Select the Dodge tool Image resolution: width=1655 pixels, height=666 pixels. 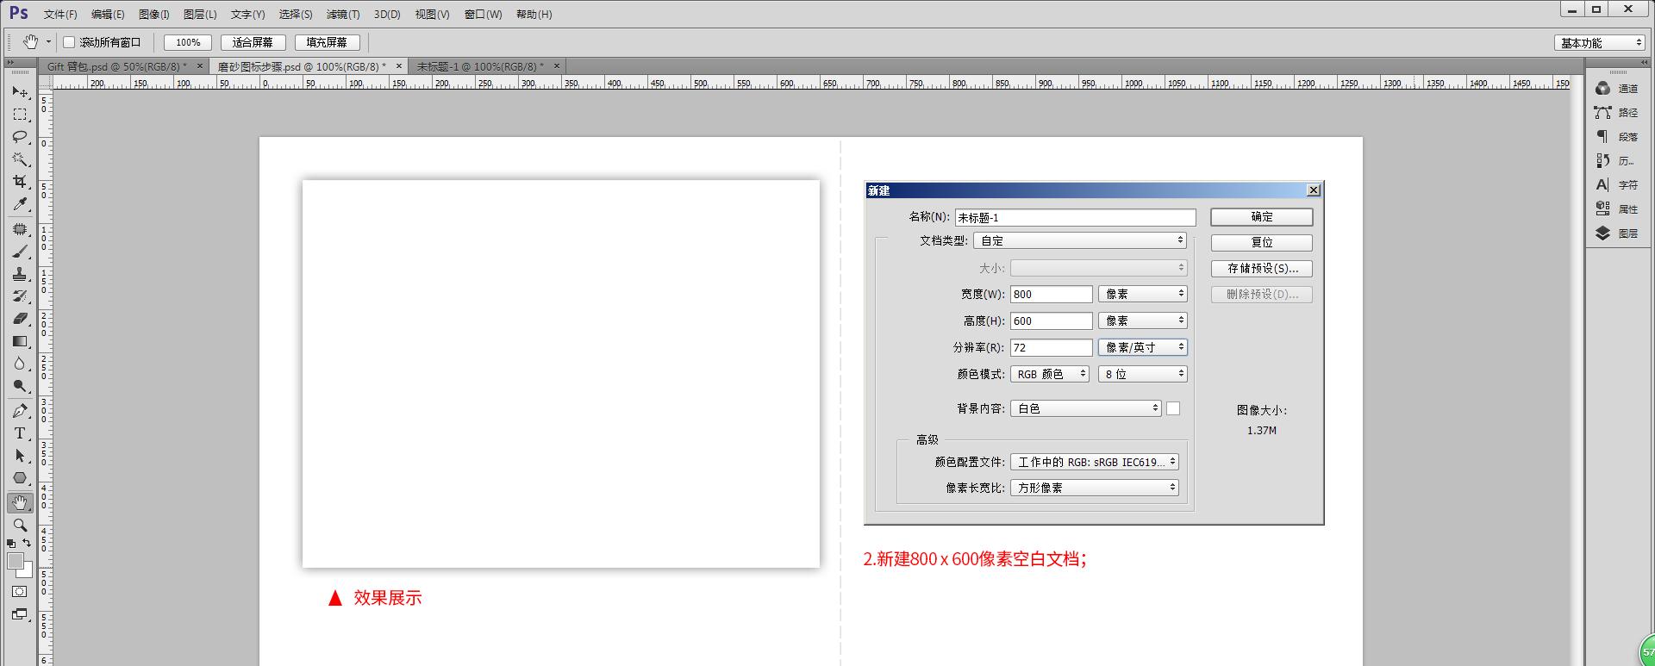pyautogui.click(x=20, y=386)
